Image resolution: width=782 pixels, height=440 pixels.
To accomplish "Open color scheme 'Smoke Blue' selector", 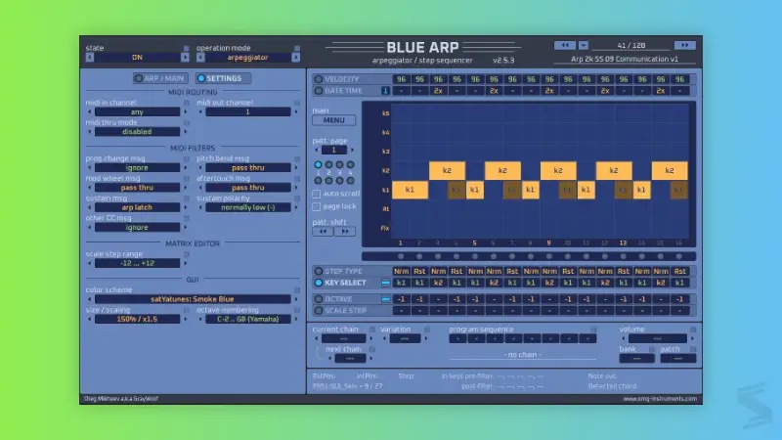I will pos(193,299).
